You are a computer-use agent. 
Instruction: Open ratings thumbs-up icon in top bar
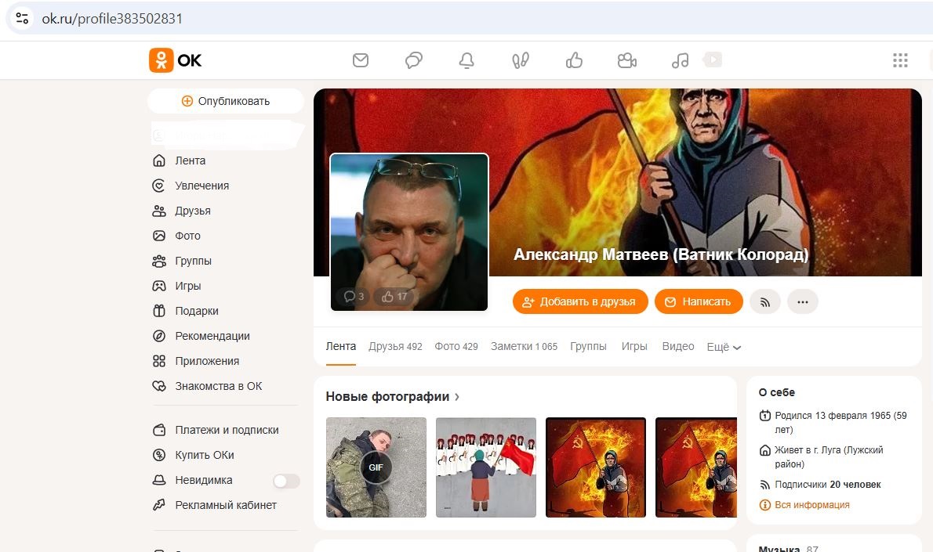click(x=574, y=60)
